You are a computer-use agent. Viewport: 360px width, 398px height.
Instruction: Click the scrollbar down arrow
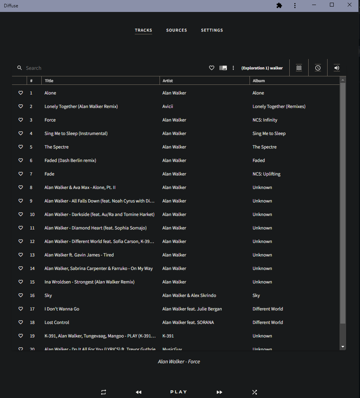point(343,347)
